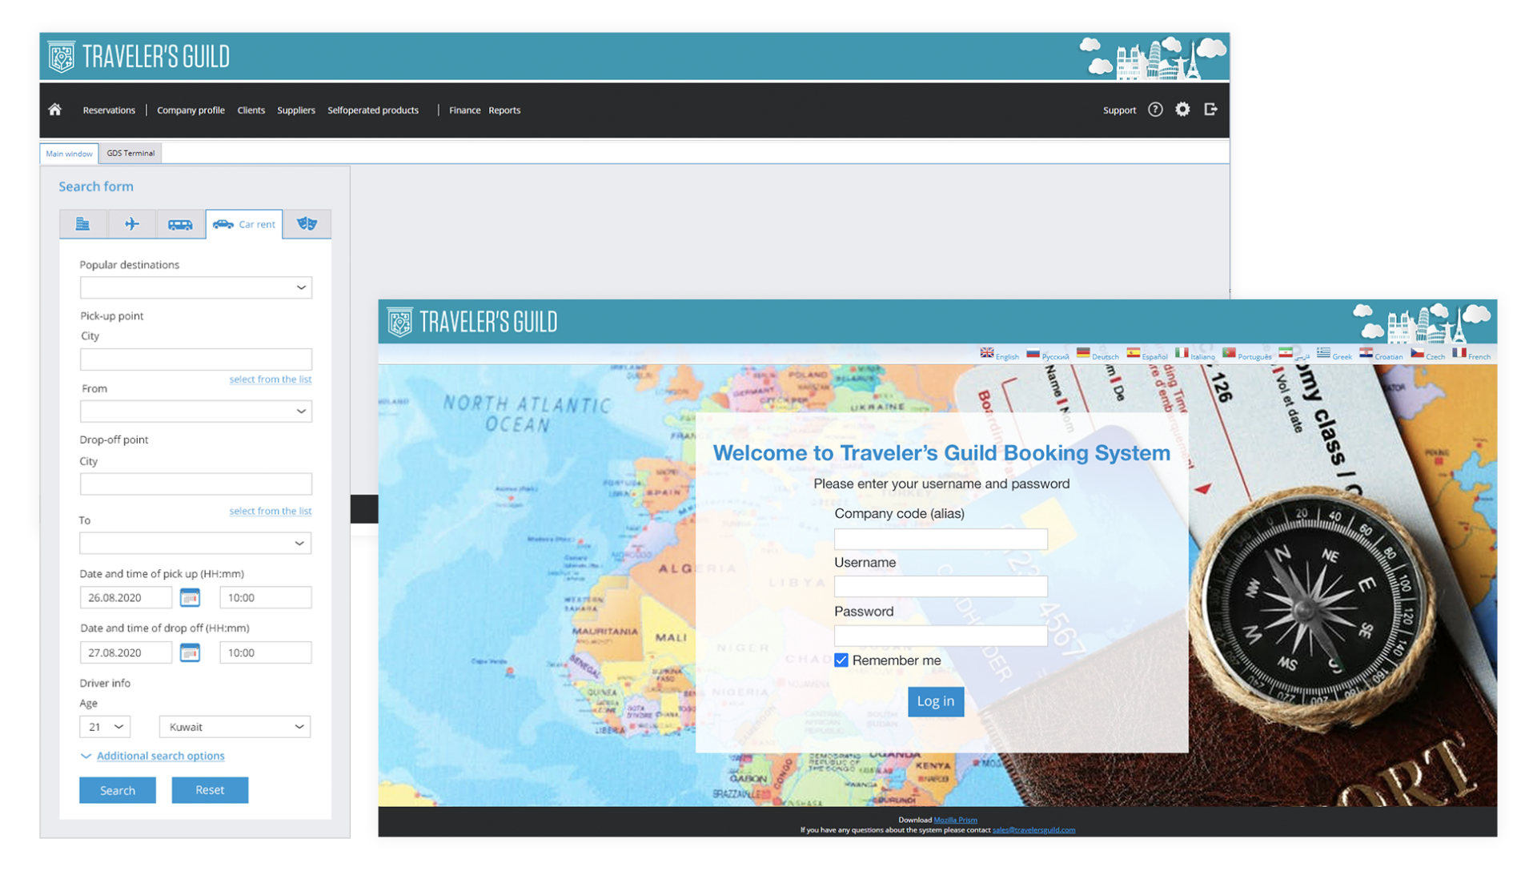Select the hotel search tab icon
This screenshot has height=871, width=1537.
pos(83,224)
